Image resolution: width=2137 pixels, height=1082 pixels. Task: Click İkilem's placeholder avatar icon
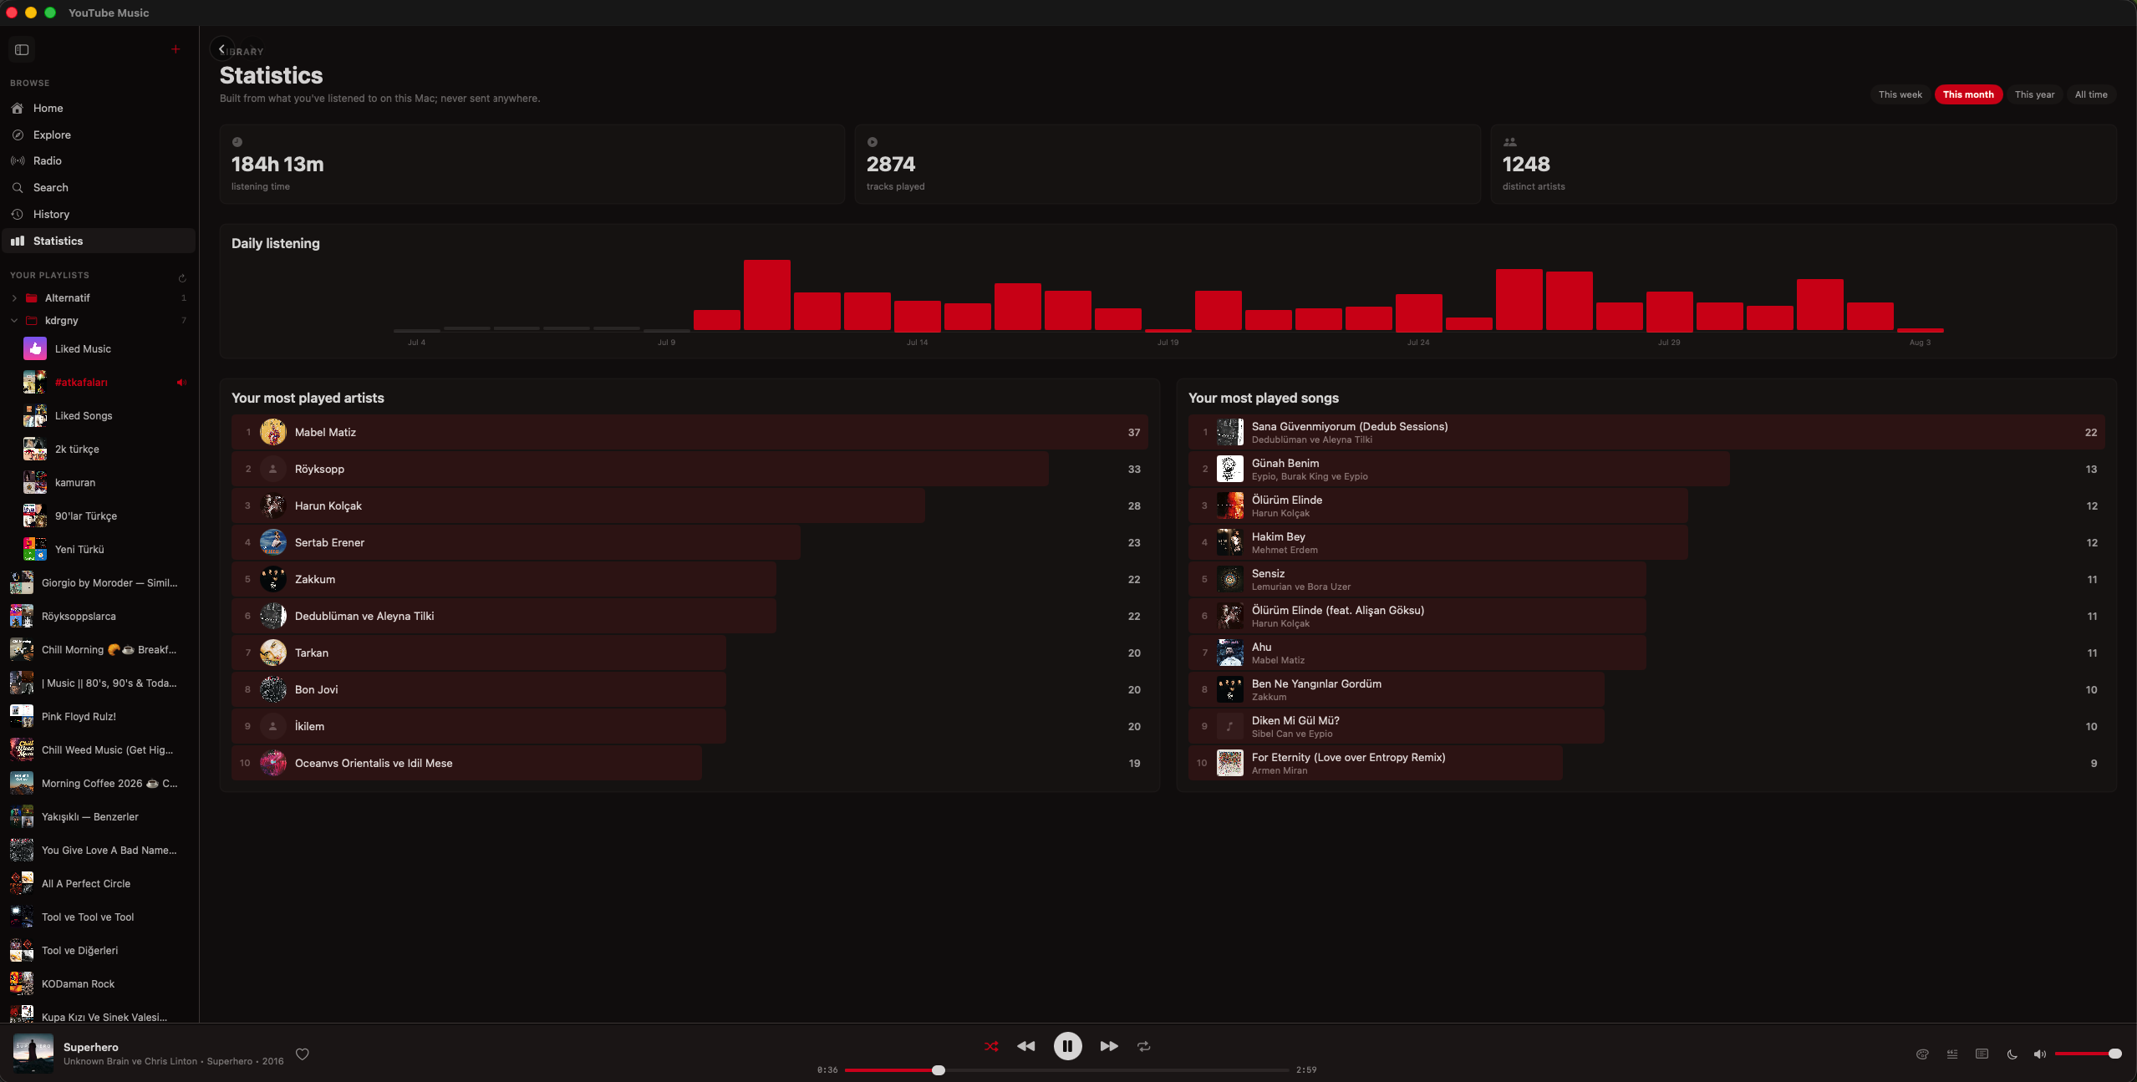(273, 726)
